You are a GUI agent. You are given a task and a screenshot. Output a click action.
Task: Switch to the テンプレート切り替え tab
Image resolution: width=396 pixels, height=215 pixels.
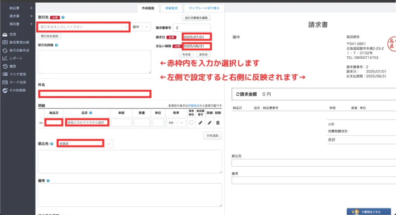[204, 8]
